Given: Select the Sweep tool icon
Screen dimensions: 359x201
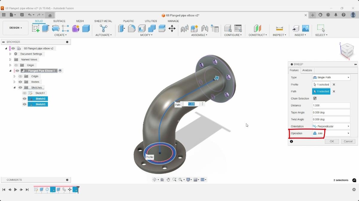Looking at the screenshot, I should pyautogui.click(x=56, y=28).
